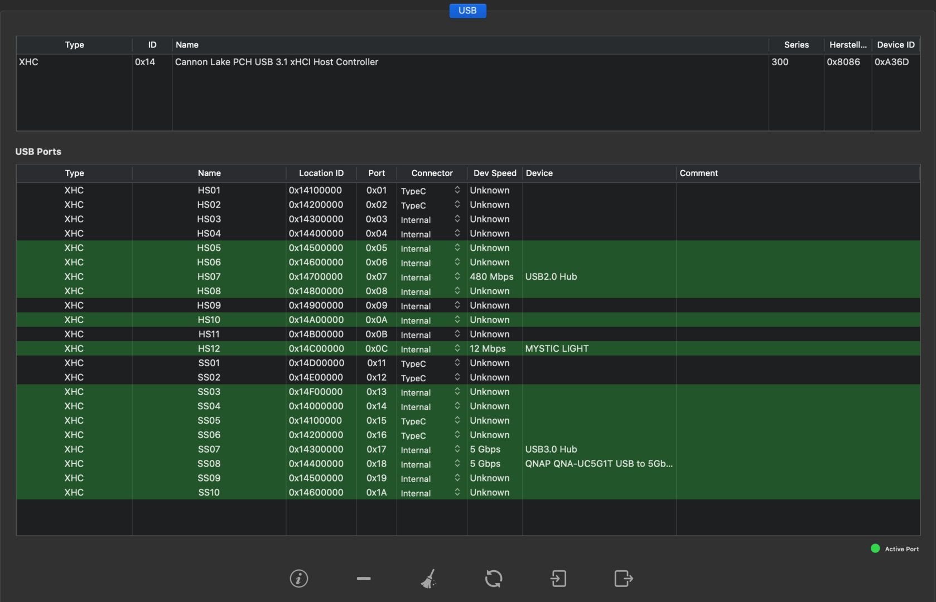936x602 pixels.
Task: Click the export icon in bottom toolbar
Action: tap(623, 579)
